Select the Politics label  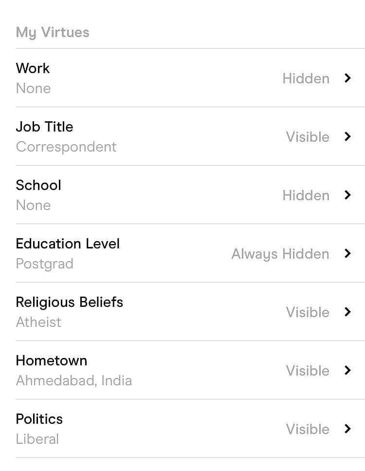click(x=39, y=419)
